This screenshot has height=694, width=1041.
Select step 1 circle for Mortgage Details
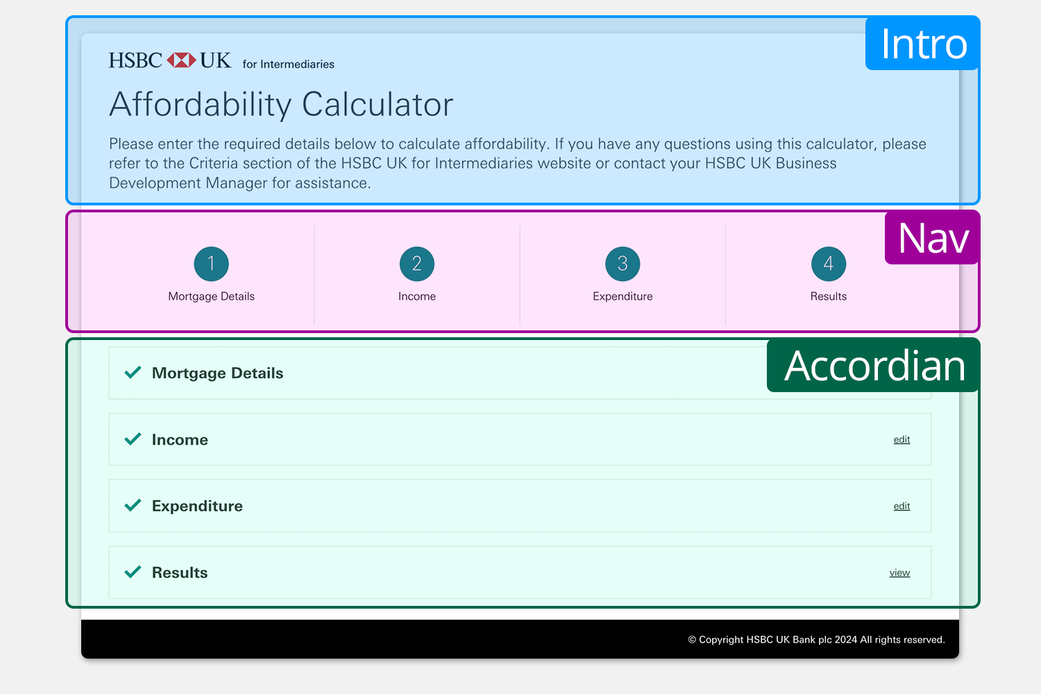[211, 264]
